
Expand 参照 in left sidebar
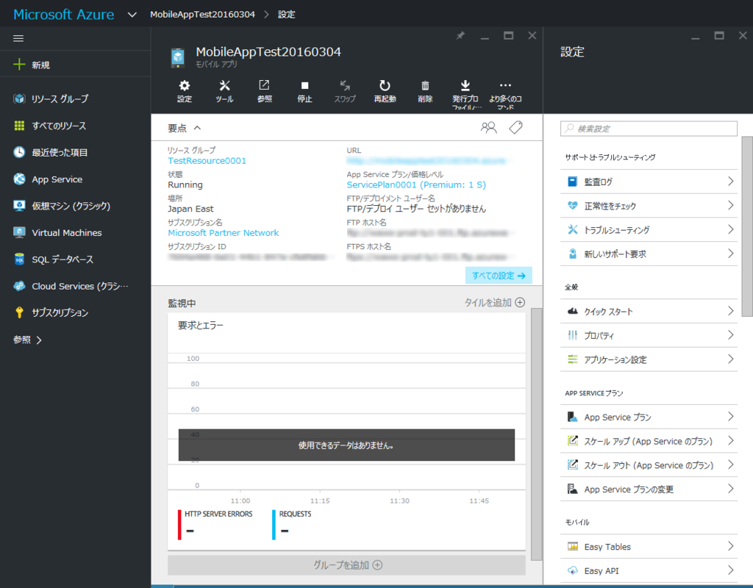[x=28, y=340]
